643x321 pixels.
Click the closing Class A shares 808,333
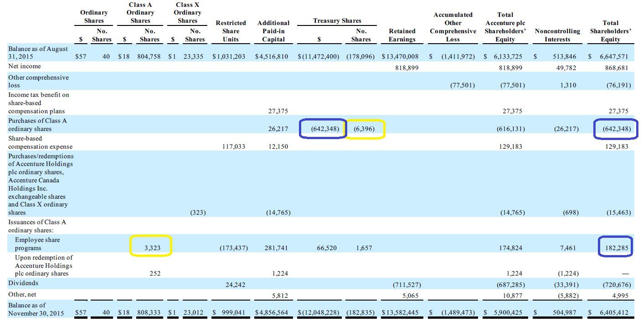(x=149, y=313)
